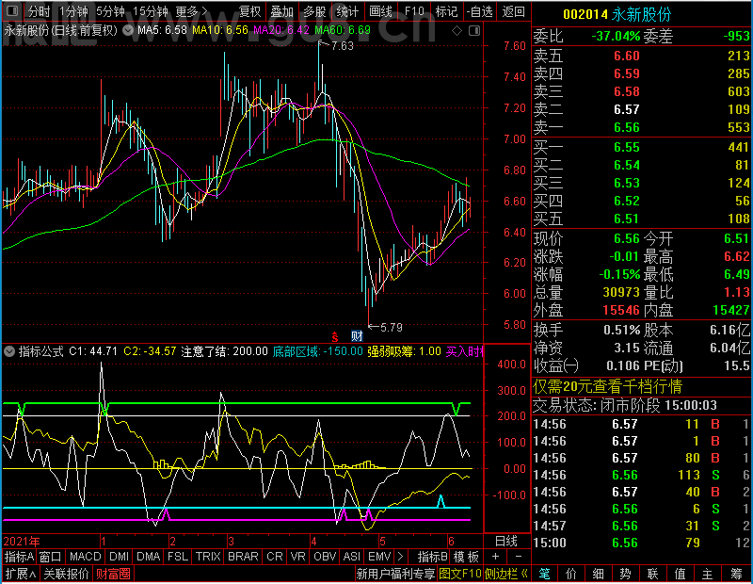Activate the 画线 drawing tool

pyautogui.click(x=380, y=11)
